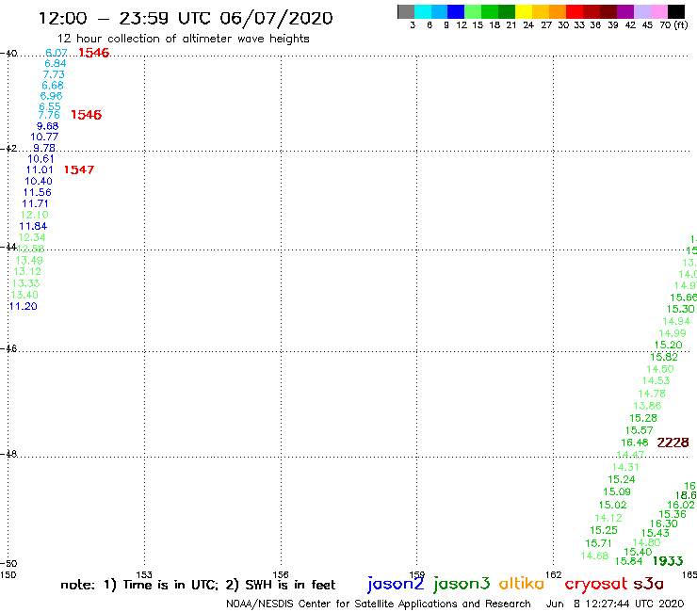Screen dimensions: 697x612
Task: Click the wave height value 10.77
Action: [x=44, y=137]
